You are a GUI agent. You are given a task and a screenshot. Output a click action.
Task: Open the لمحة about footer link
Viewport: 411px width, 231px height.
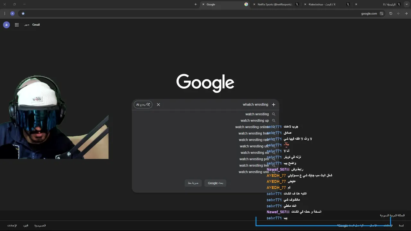point(401,226)
